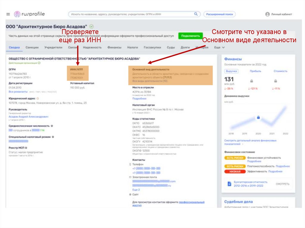Open the Финансы tab
This screenshot has width=305, height=228.
(x=114, y=47)
